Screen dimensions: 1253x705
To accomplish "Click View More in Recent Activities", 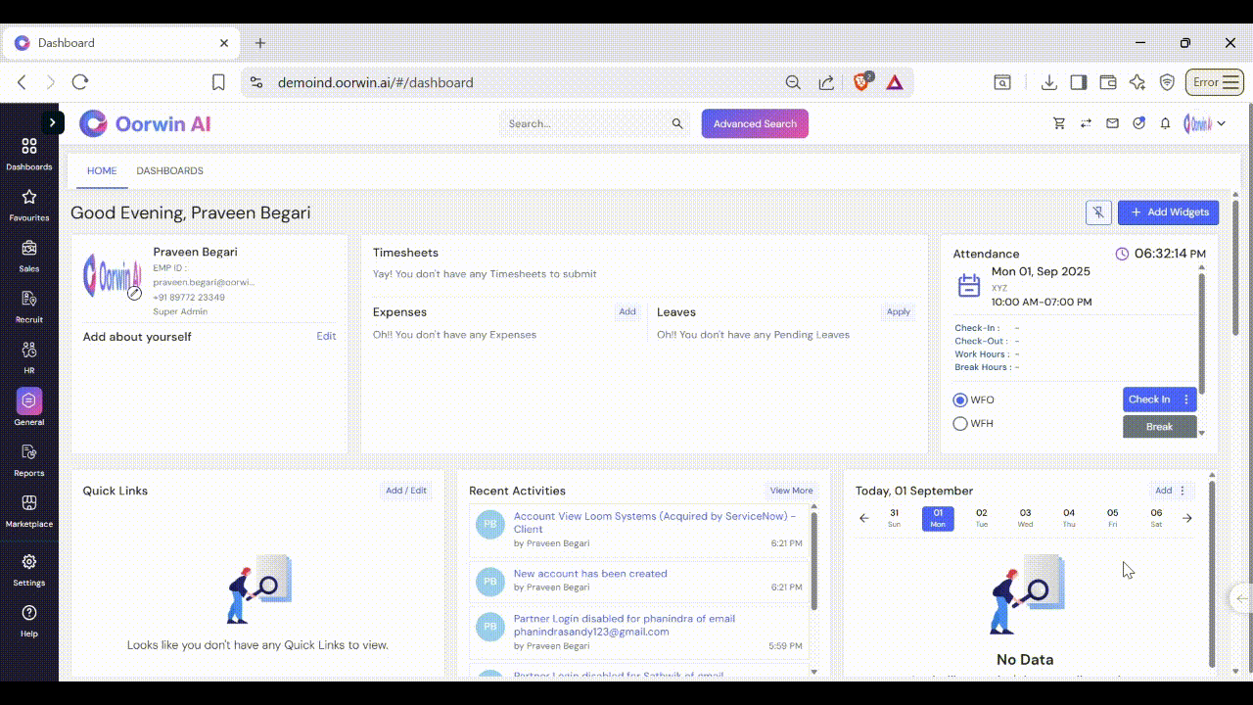I will (x=791, y=491).
